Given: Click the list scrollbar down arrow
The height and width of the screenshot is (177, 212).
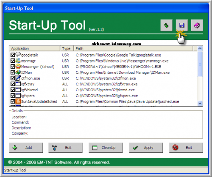Looking at the screenshot, I should point(200,103).
